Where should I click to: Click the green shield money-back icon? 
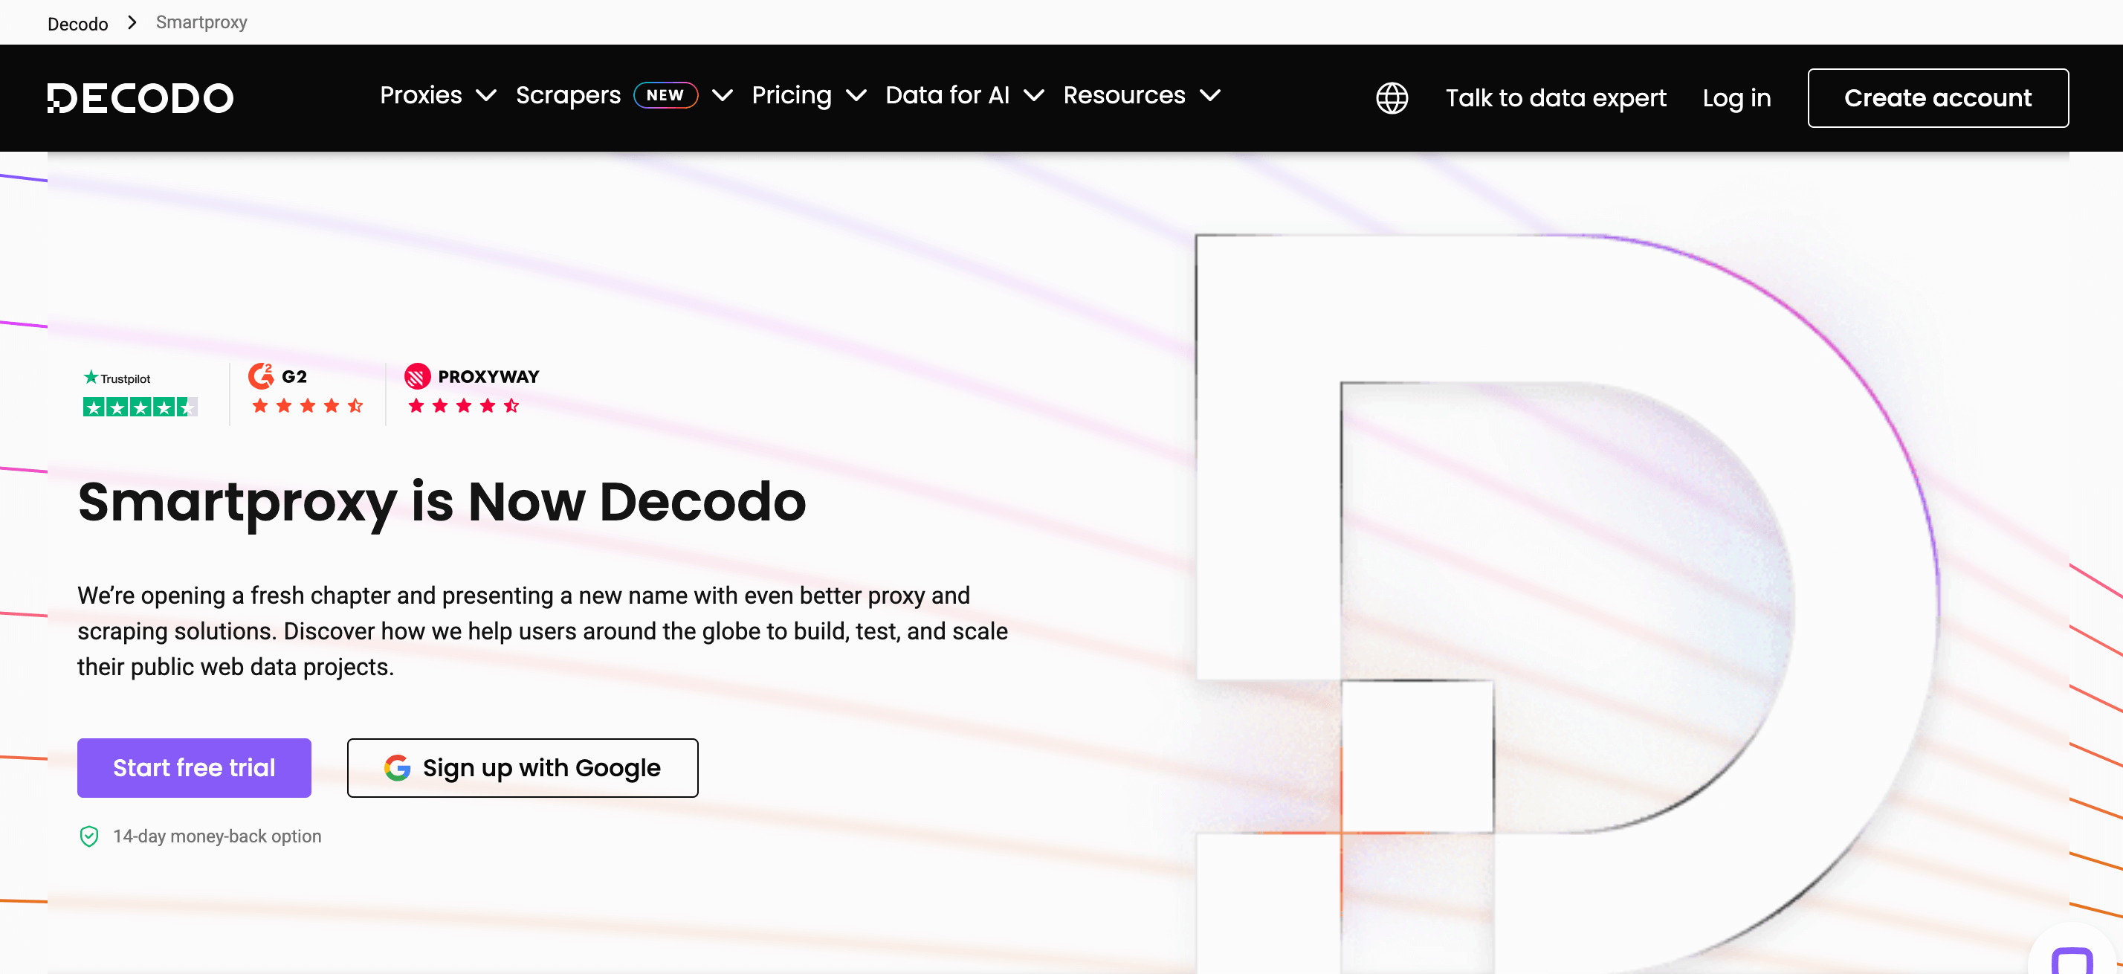89,836
